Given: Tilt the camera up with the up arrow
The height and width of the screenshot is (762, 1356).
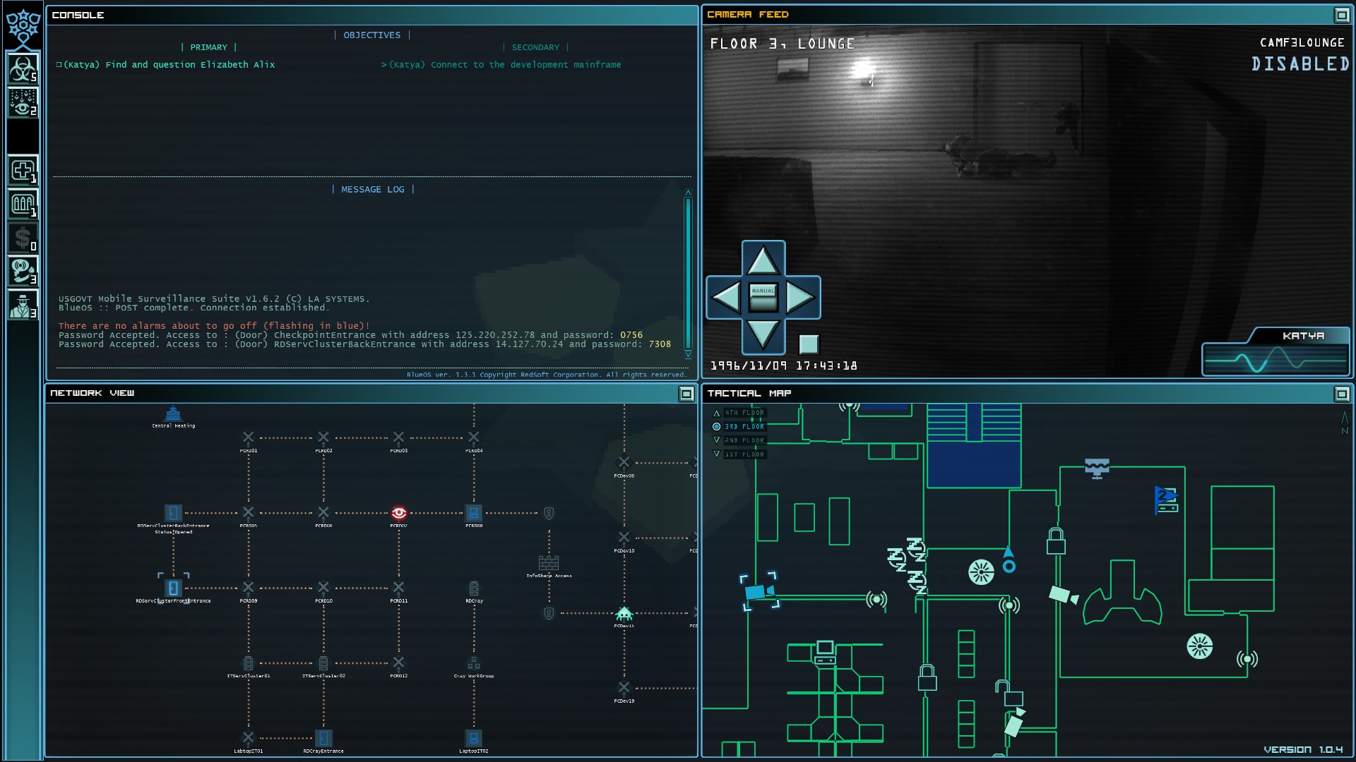Looking at the screenshot, I should coord(763,261).
